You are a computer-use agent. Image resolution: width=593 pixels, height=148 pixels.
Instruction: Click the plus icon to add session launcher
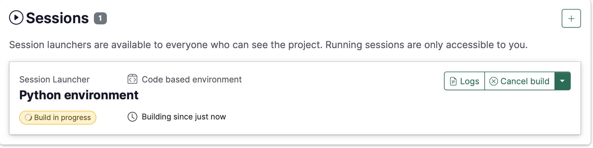[x=571, y=18]
